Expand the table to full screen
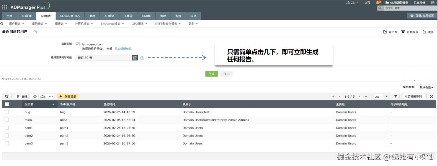This screenshot has height=166, width=438. (x=431, y=97)
